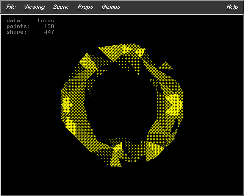Open the Help menu
This screenshot has width=244, height=196.
(x=232, y=7)
